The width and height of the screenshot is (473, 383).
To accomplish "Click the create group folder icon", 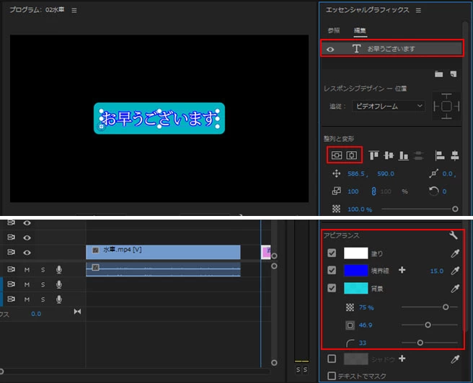I will 439,73.
